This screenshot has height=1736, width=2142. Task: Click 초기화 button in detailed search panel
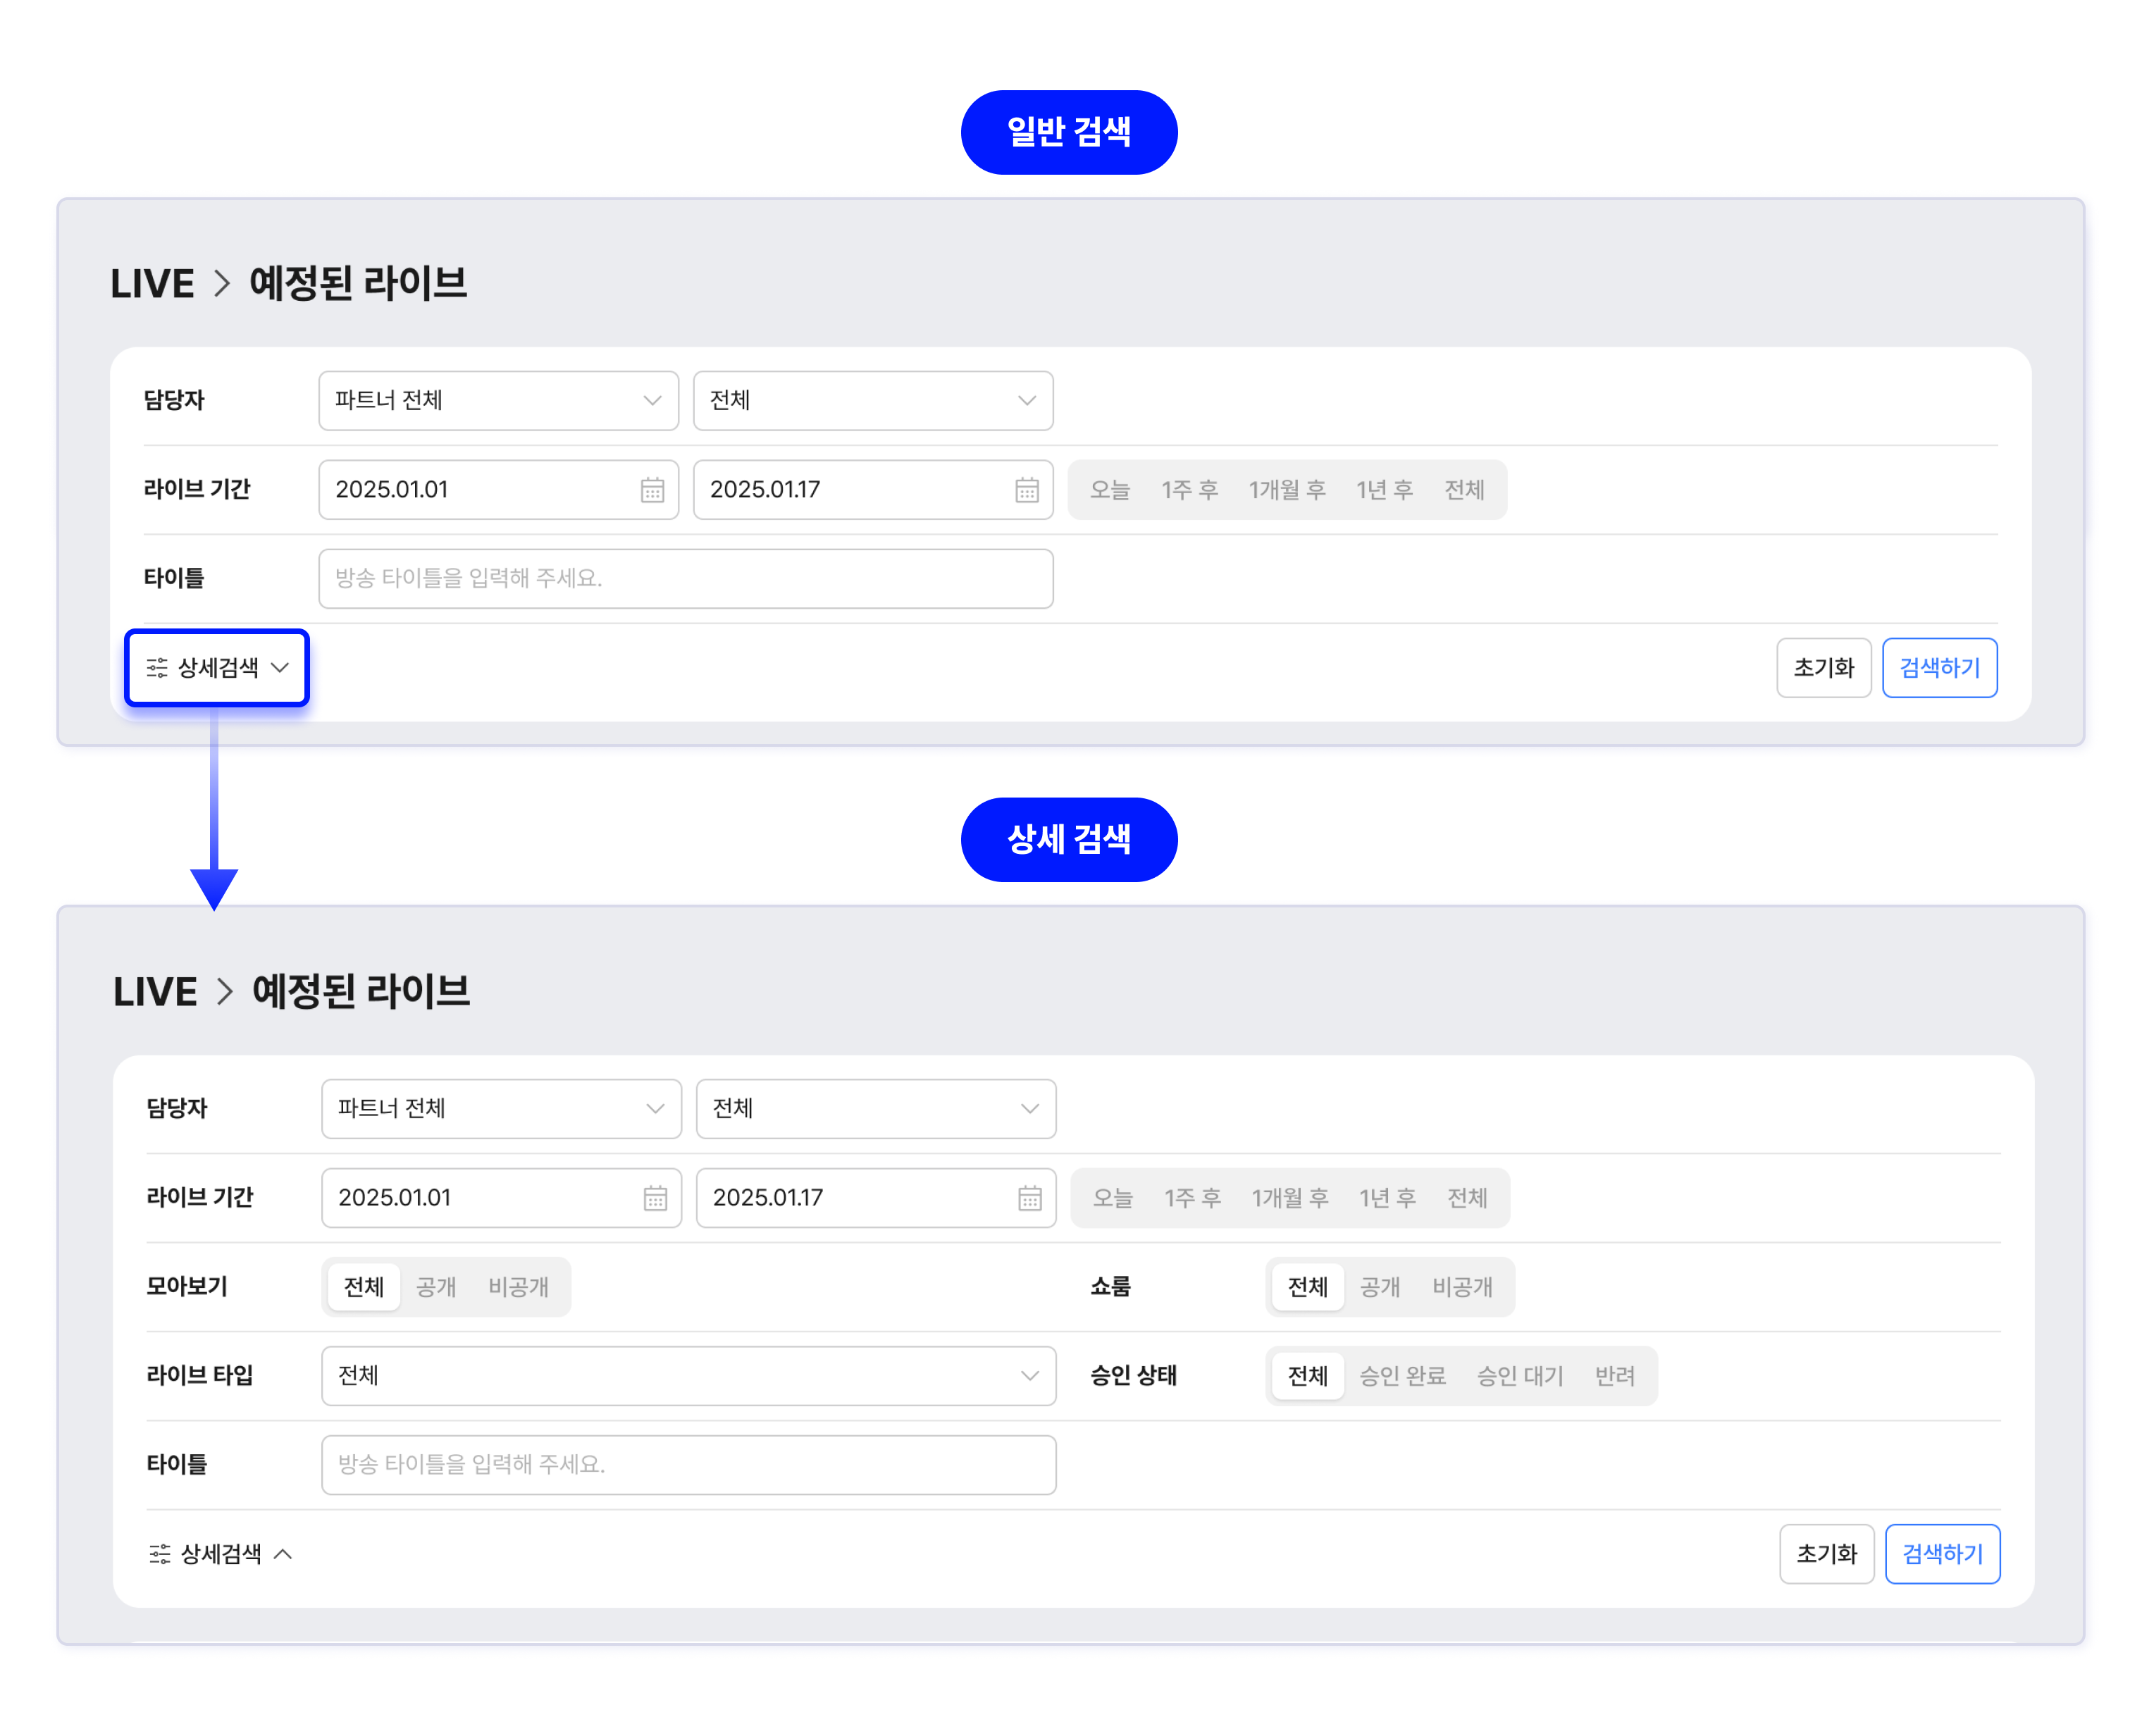pyautogui.click(x=1826, y=1554)
